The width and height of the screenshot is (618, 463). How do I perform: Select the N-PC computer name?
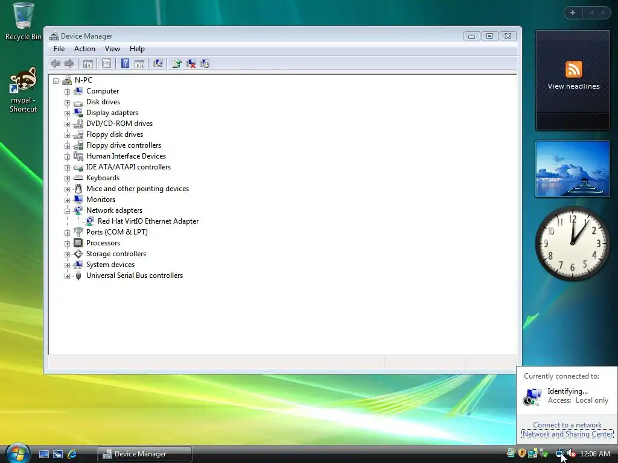click(x=83, y=80)
